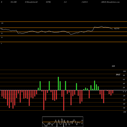Click the MR axis label 100
The image size is (127, 127).
click(124, 71)
